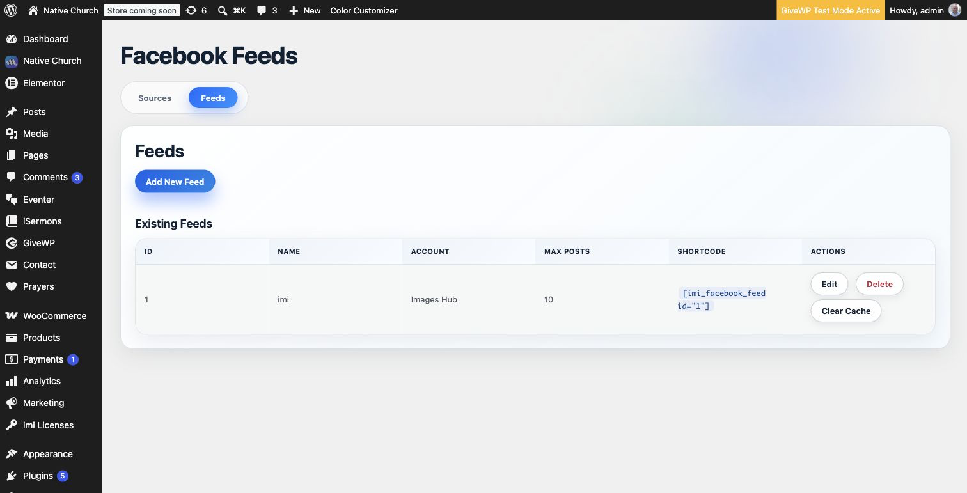Click the Comments sidebar bubble icon
Screen dimensions: 967x493
click(12, 177)
